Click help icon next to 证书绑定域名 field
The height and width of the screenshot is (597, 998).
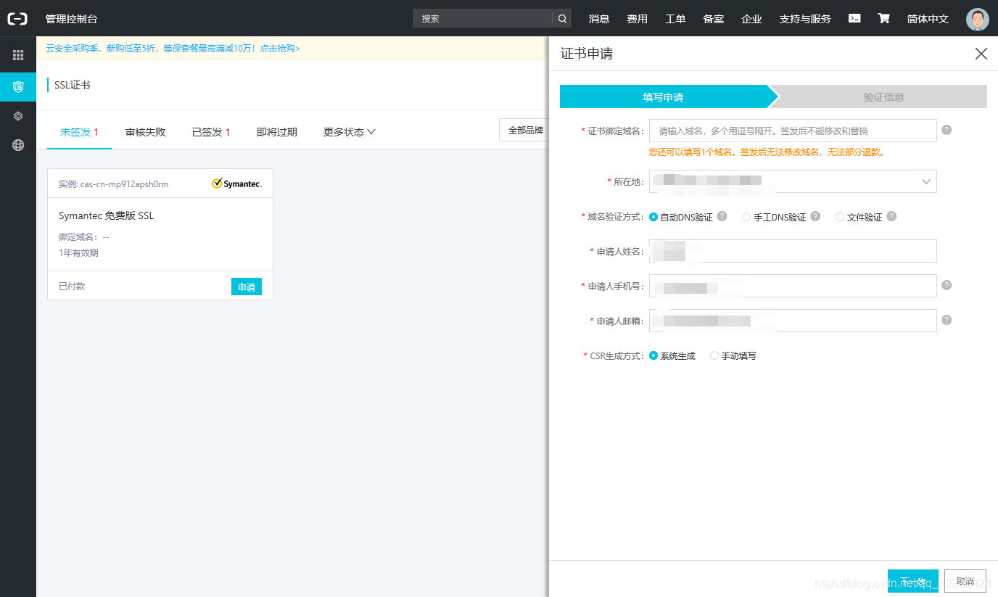pyautogui.click(x=947, y=130)
